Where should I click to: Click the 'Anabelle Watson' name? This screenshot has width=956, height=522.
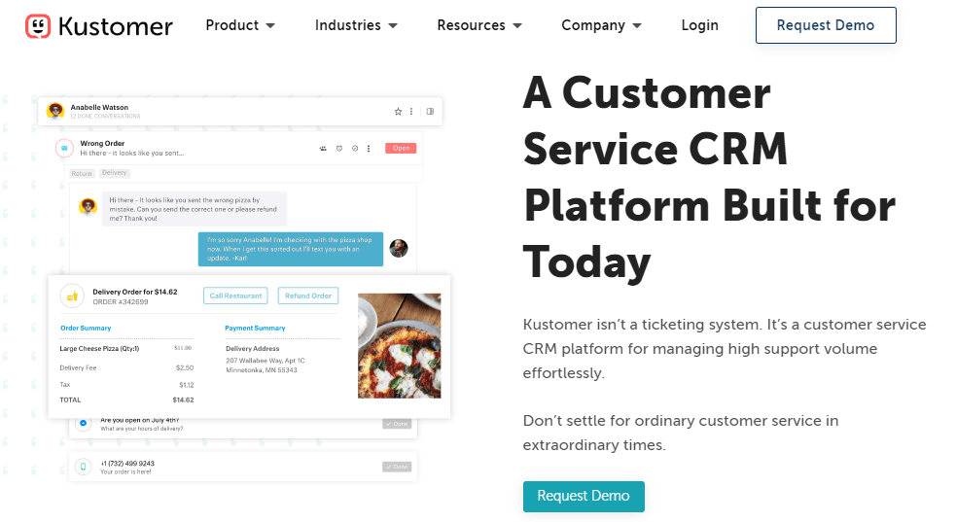[x=99, y=107]
